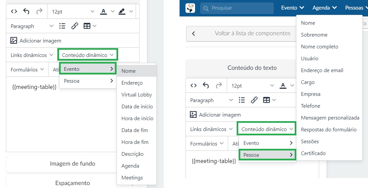Choose Nome completo from Pessoa submenu
Image resolution: width=368 pixels, height=188 pixels.
coord(329,47)
